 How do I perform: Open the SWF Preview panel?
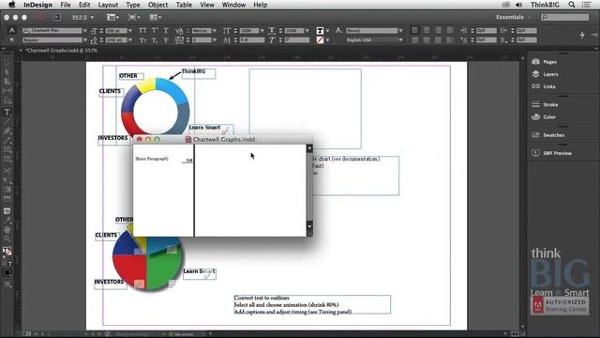pos(552,153)
